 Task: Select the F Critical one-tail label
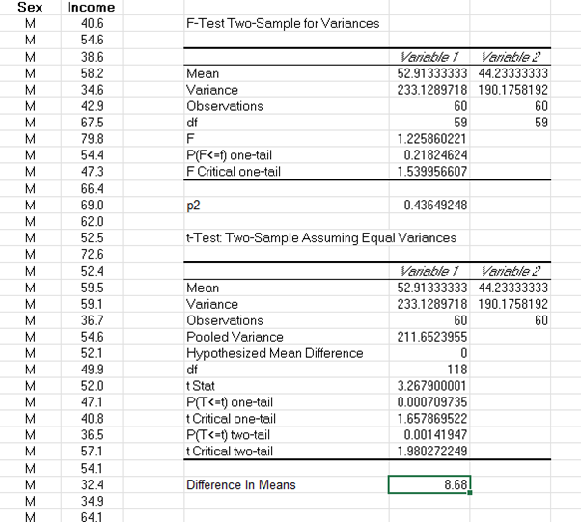[234, 171]
